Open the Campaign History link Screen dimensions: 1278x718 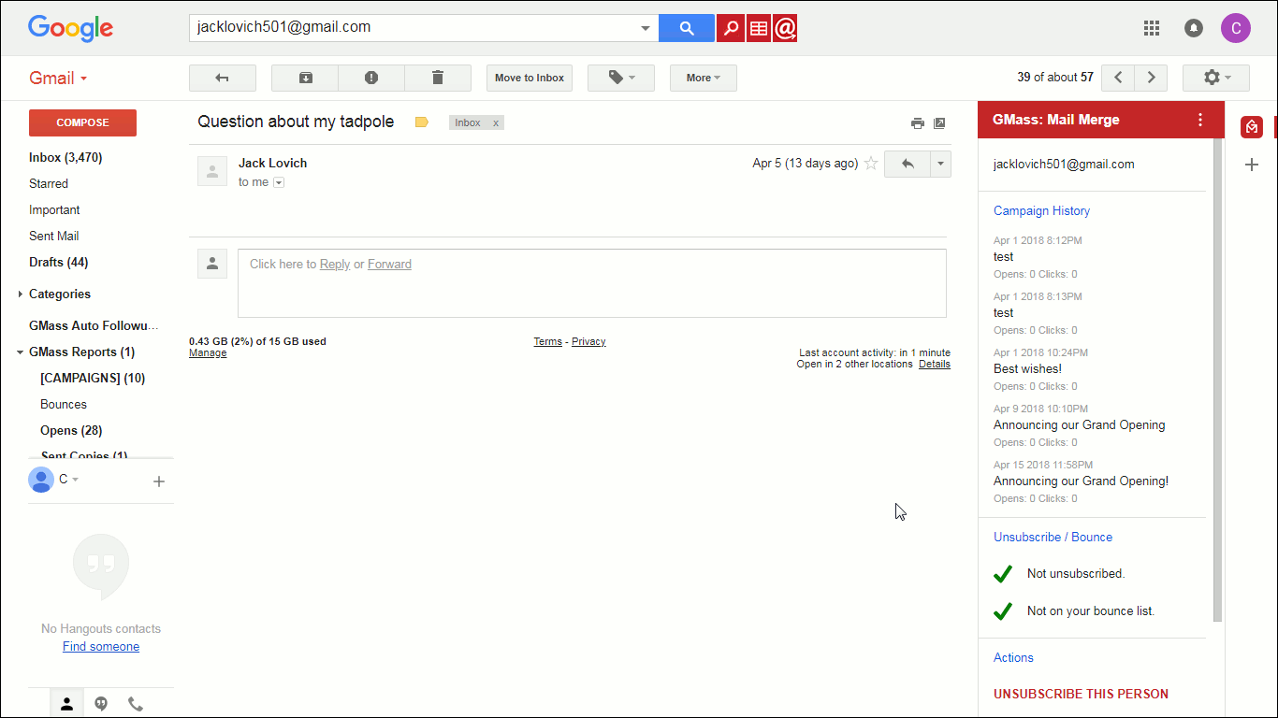[1041, 211]
